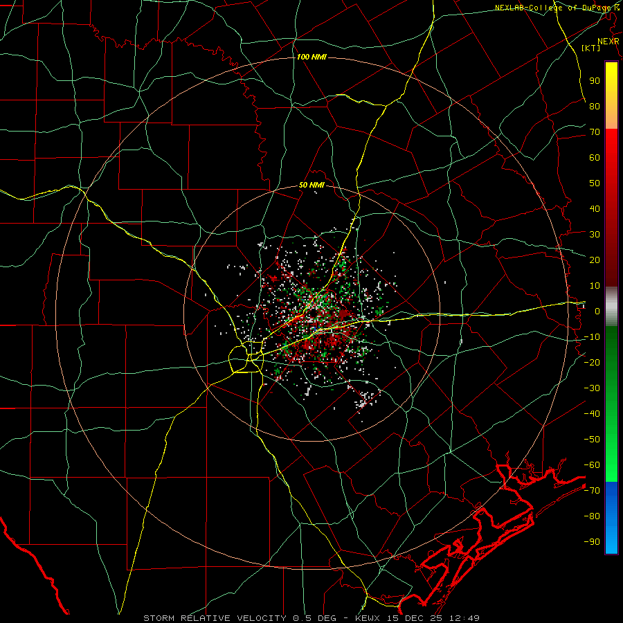Click the 40 value on velocity scale
Screen dimensions: 623x623
tap(595, 208)
